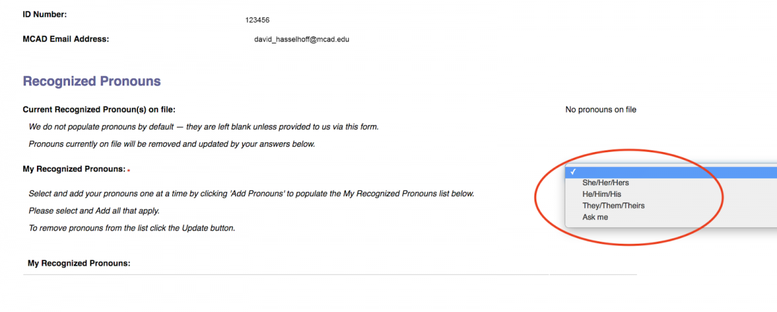
Task: Click the No pronouns on file text
Action: click(x=601, y=110)
